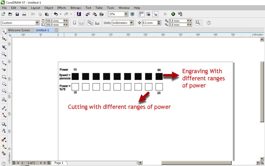This screenshot has width=265, height=166.
Task: Save the document with floppy icon
Action: [17, 14]
